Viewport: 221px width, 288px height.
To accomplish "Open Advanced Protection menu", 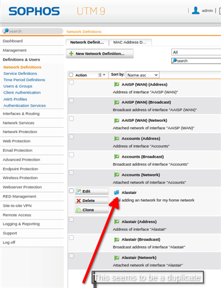I will click(x=22, y=160).
